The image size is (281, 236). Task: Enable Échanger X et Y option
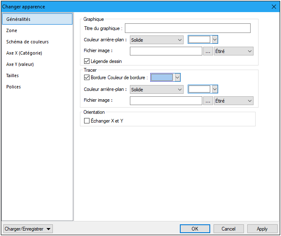point(87,121)
